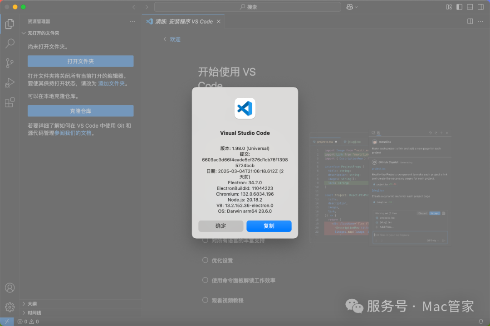Check the 观看视频教程 walkthrough step
Image resolution: width=490 pixels, height=326 pixels.
coord(205,300)
